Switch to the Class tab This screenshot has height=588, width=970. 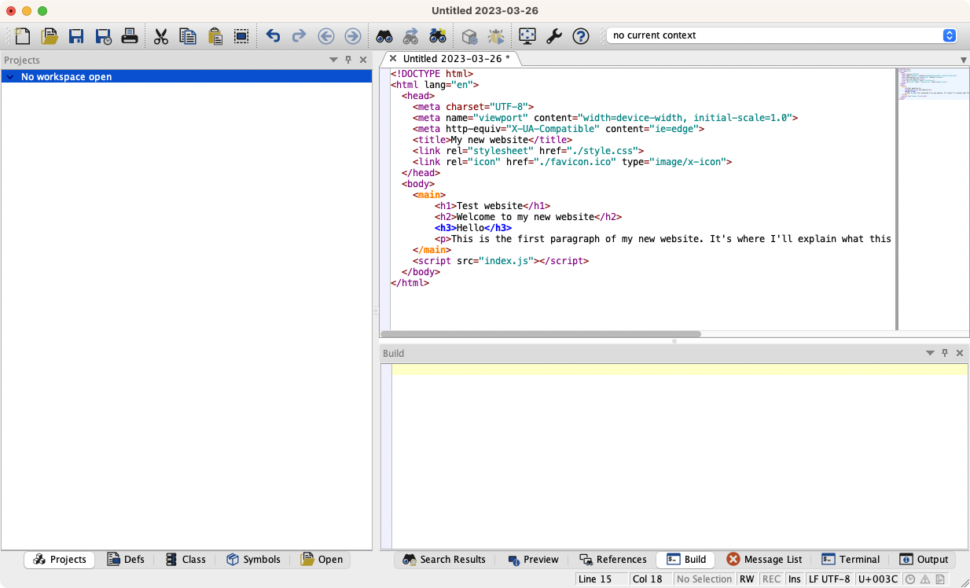click(186, 560)
